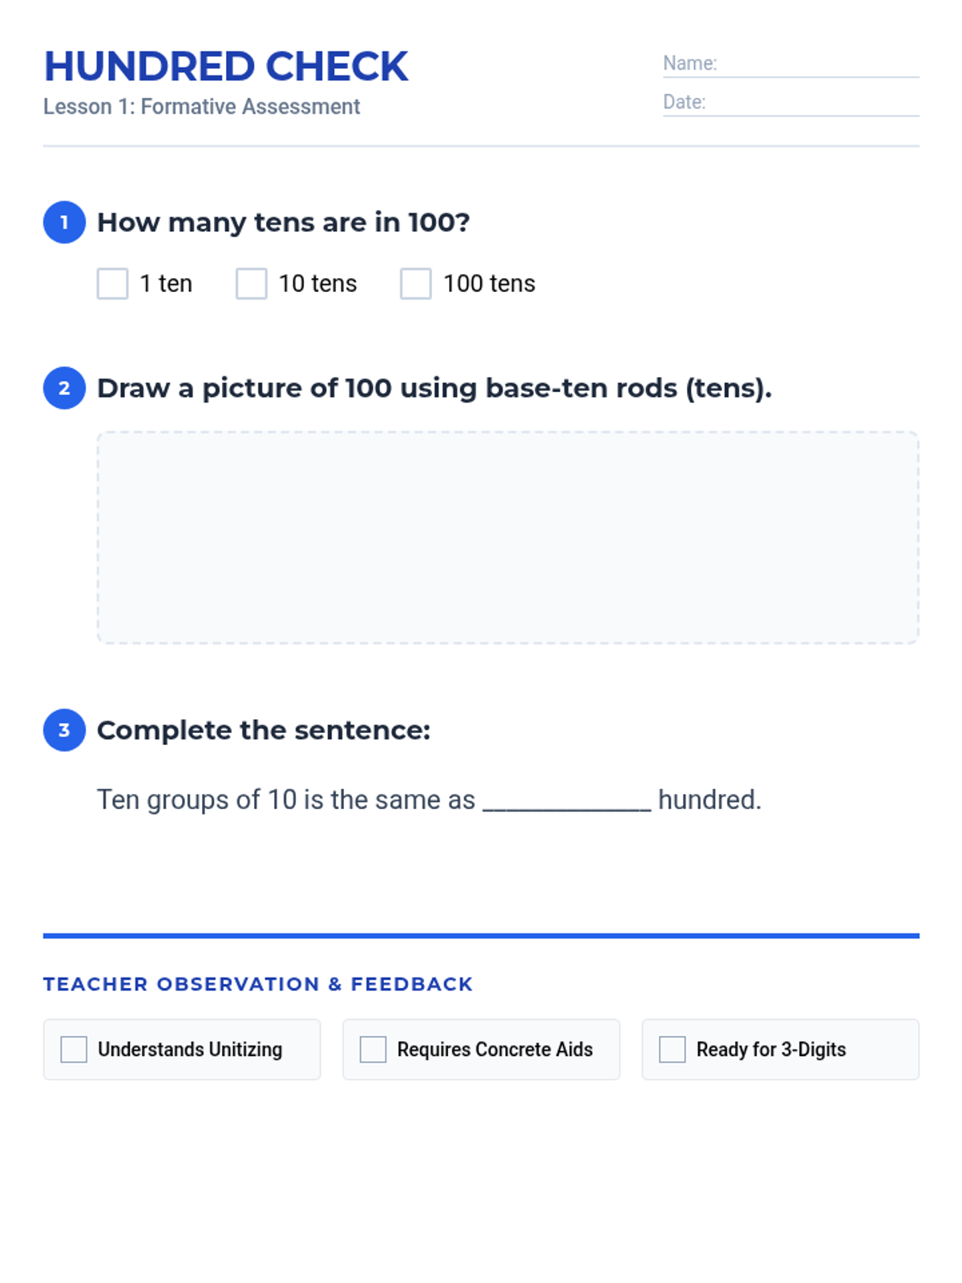Click the HUNDRED CHECK title
The height and width of the screenshot is (1283, 962).
click(226, 67)
